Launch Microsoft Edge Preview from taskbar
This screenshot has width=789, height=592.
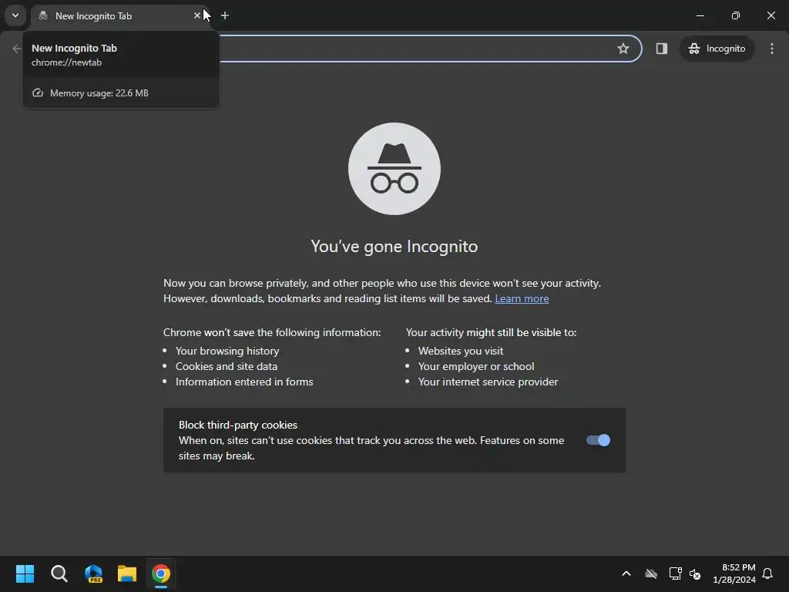(x=93, y=573)
